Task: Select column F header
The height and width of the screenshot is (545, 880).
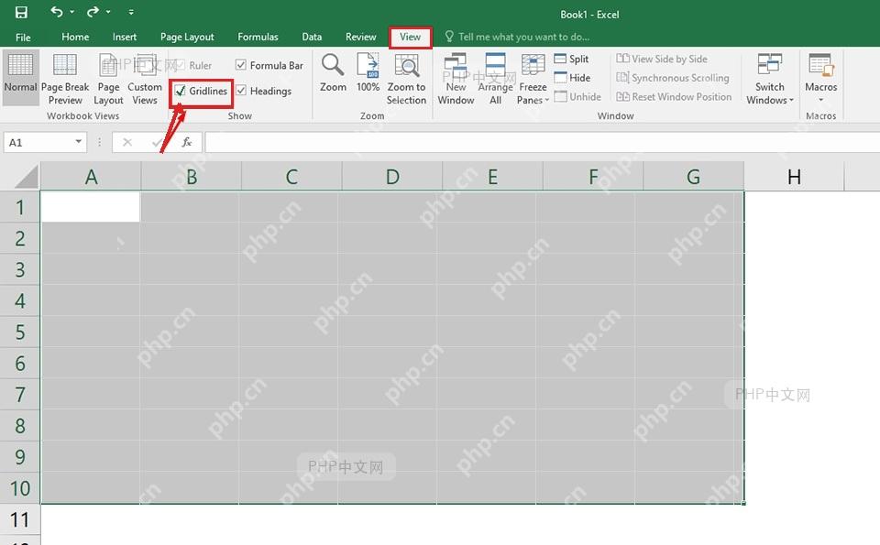Action: tap(593, 177)
